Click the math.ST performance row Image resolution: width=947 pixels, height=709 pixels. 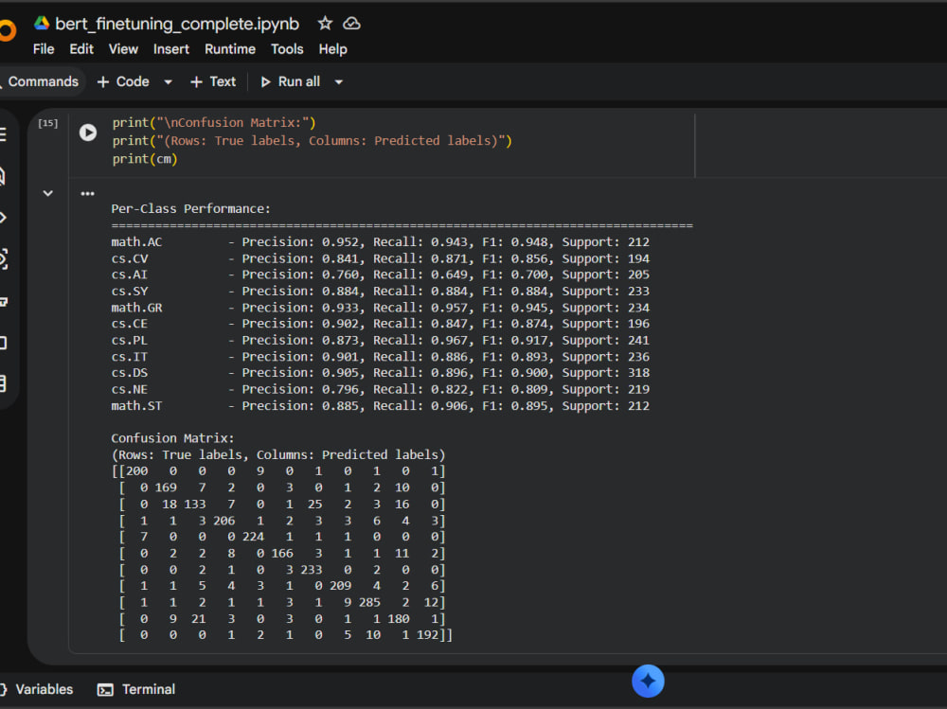[380, 406]
